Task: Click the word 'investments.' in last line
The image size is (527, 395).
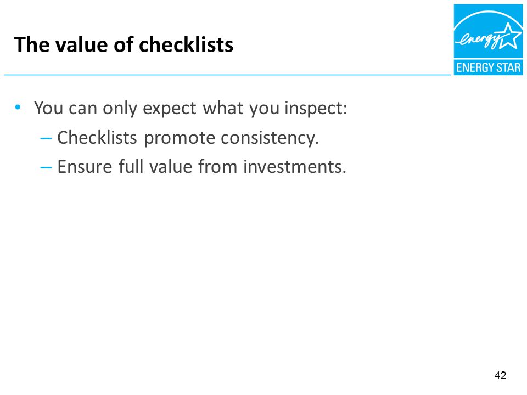Action: coord(295,167)
